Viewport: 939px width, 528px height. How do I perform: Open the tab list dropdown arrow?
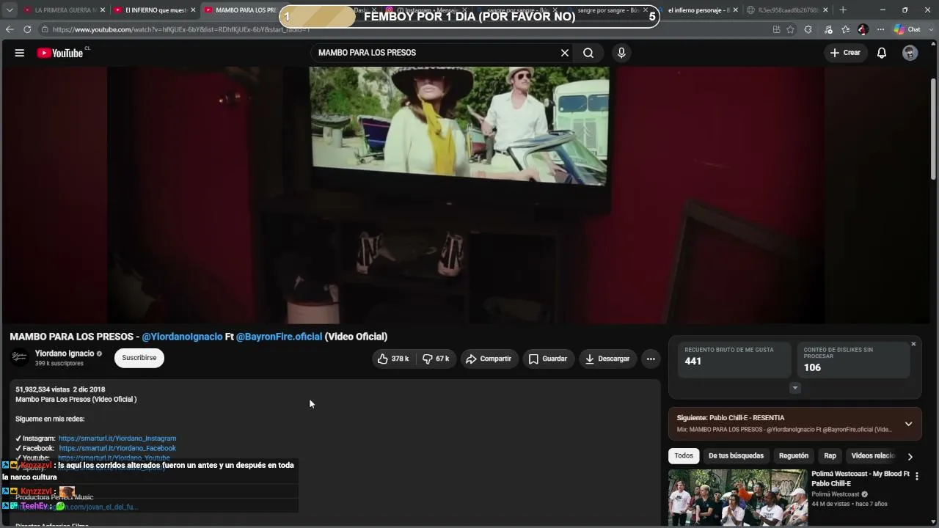pyautogui.click(x=10, y=10)
